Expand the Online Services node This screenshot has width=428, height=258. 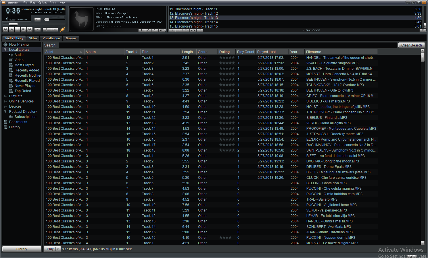[x=5, y=101]
